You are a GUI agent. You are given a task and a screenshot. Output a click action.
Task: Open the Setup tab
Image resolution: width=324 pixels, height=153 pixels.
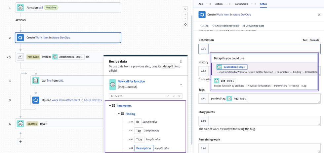(x=263, y=4)
